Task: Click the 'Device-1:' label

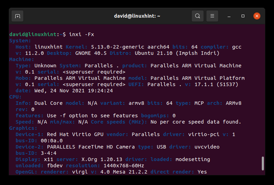Action: pos(30,134)
